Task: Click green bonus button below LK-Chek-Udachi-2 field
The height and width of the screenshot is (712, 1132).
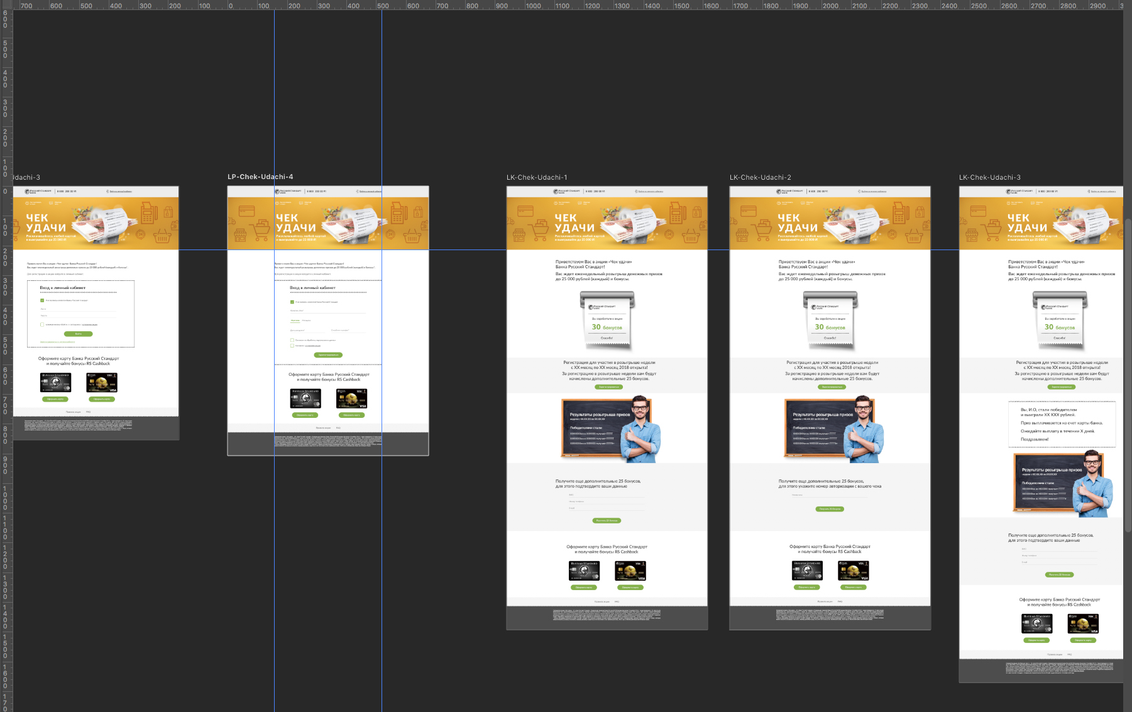Action: (x=830, y=509)
